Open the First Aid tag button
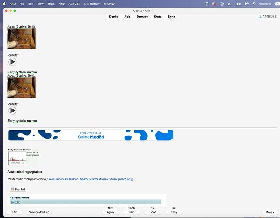This screenshot has width=280, height=218. tap(17, 189)
